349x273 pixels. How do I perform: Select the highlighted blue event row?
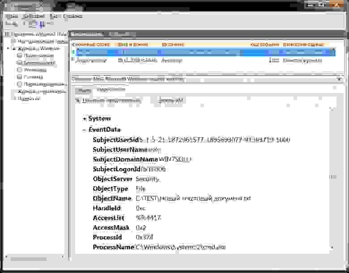(x=204, y=52)
